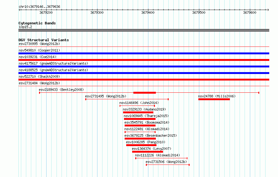Select the nsv1122481 variant span line

coord(140,132)
